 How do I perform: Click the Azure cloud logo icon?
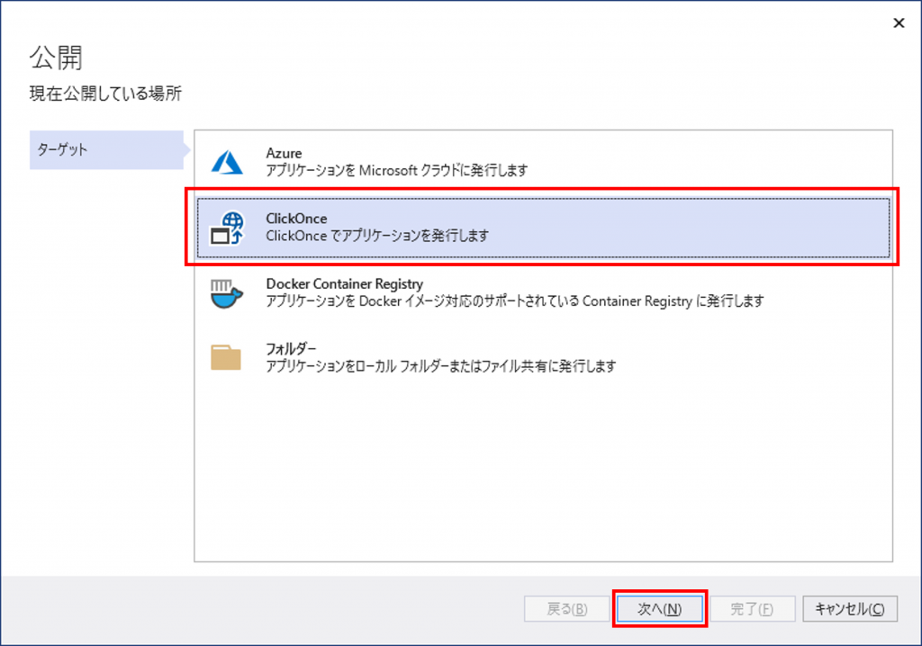tap(227, 162)
